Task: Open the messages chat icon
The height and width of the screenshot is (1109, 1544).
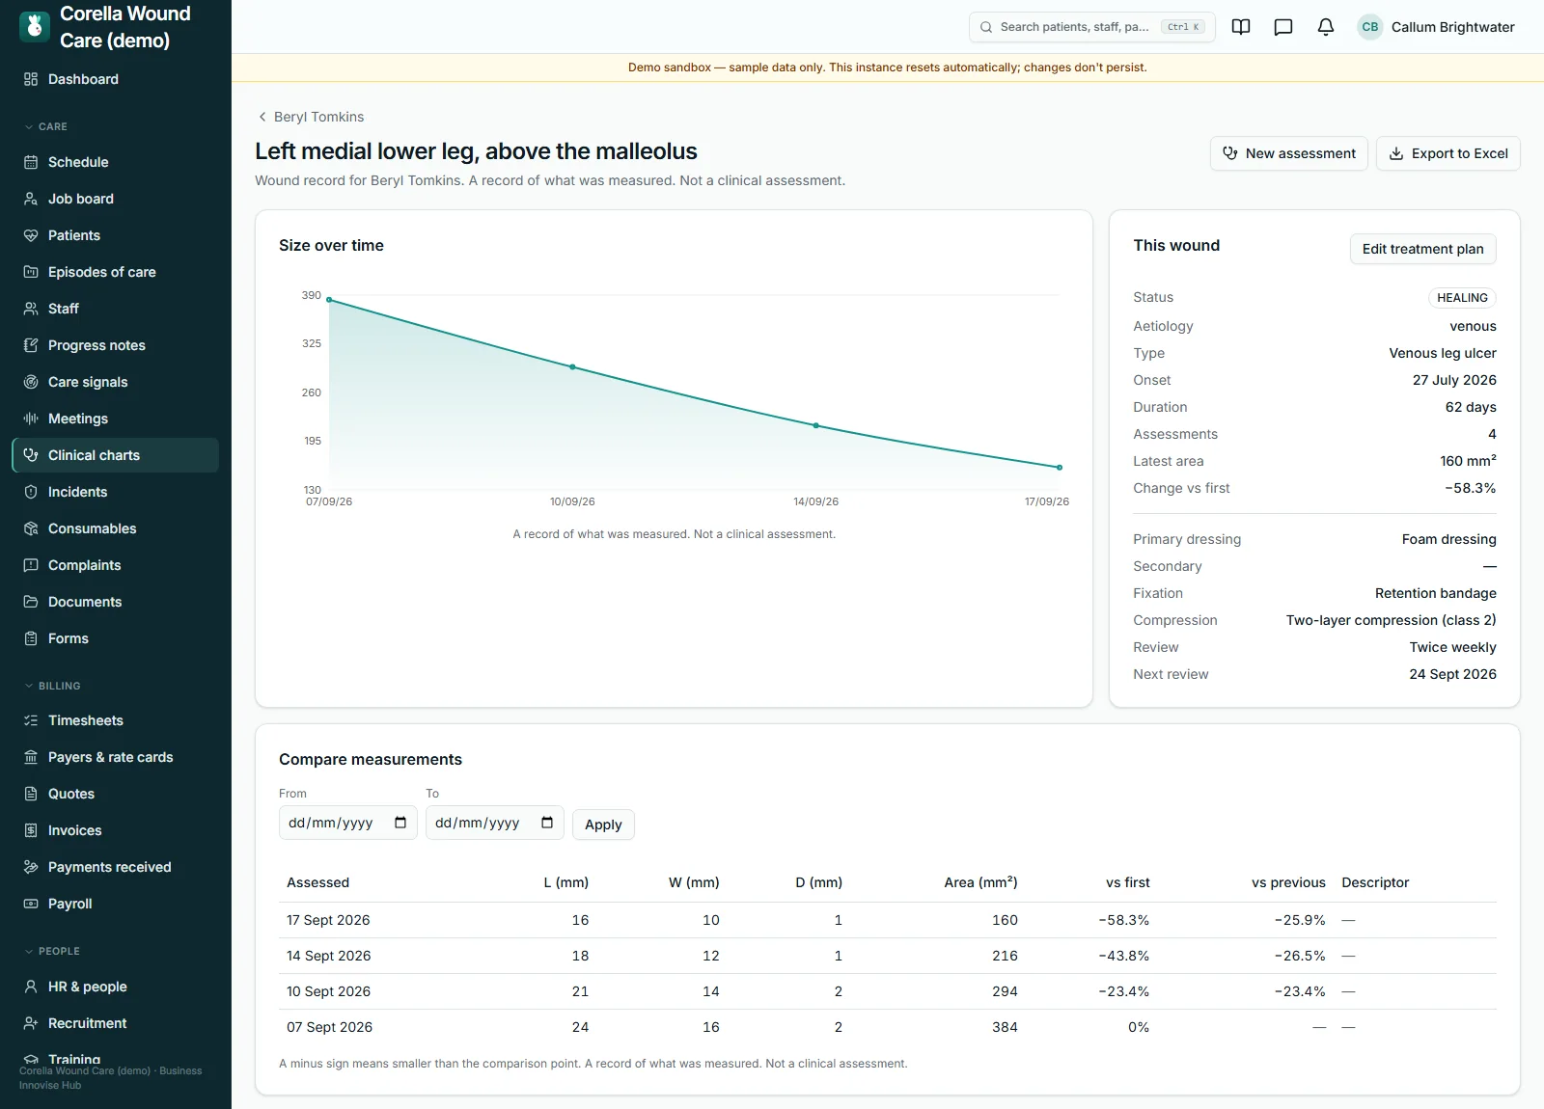Action: (x=1283, y=27)
